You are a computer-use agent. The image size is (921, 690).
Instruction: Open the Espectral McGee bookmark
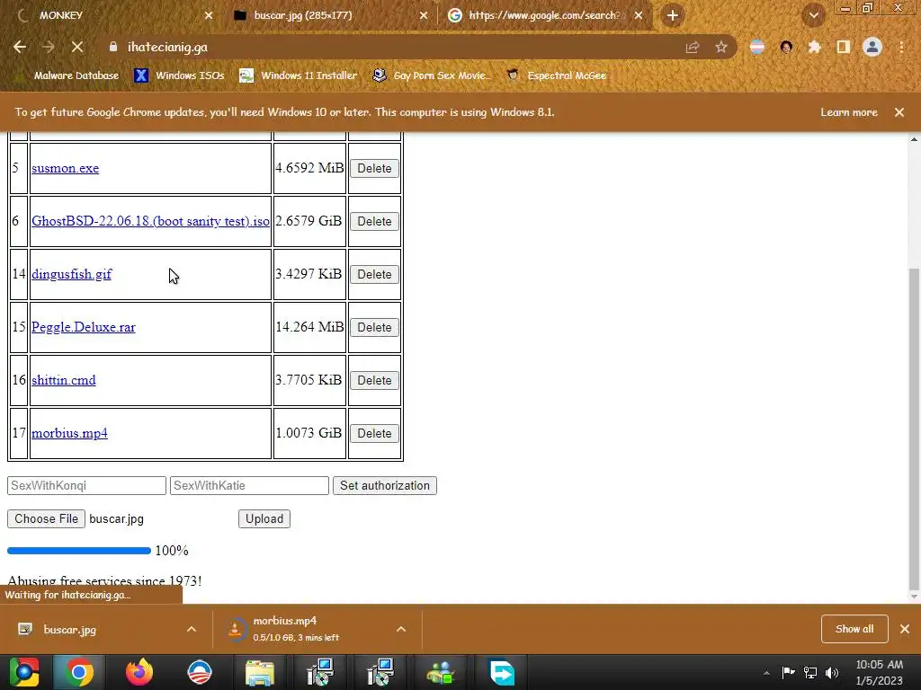556,75
